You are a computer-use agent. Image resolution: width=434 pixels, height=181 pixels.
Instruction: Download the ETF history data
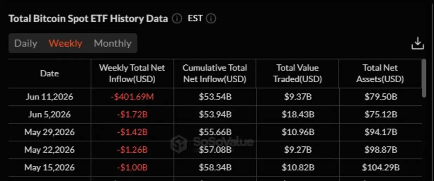pyautogui.click(x=418, y=43)
